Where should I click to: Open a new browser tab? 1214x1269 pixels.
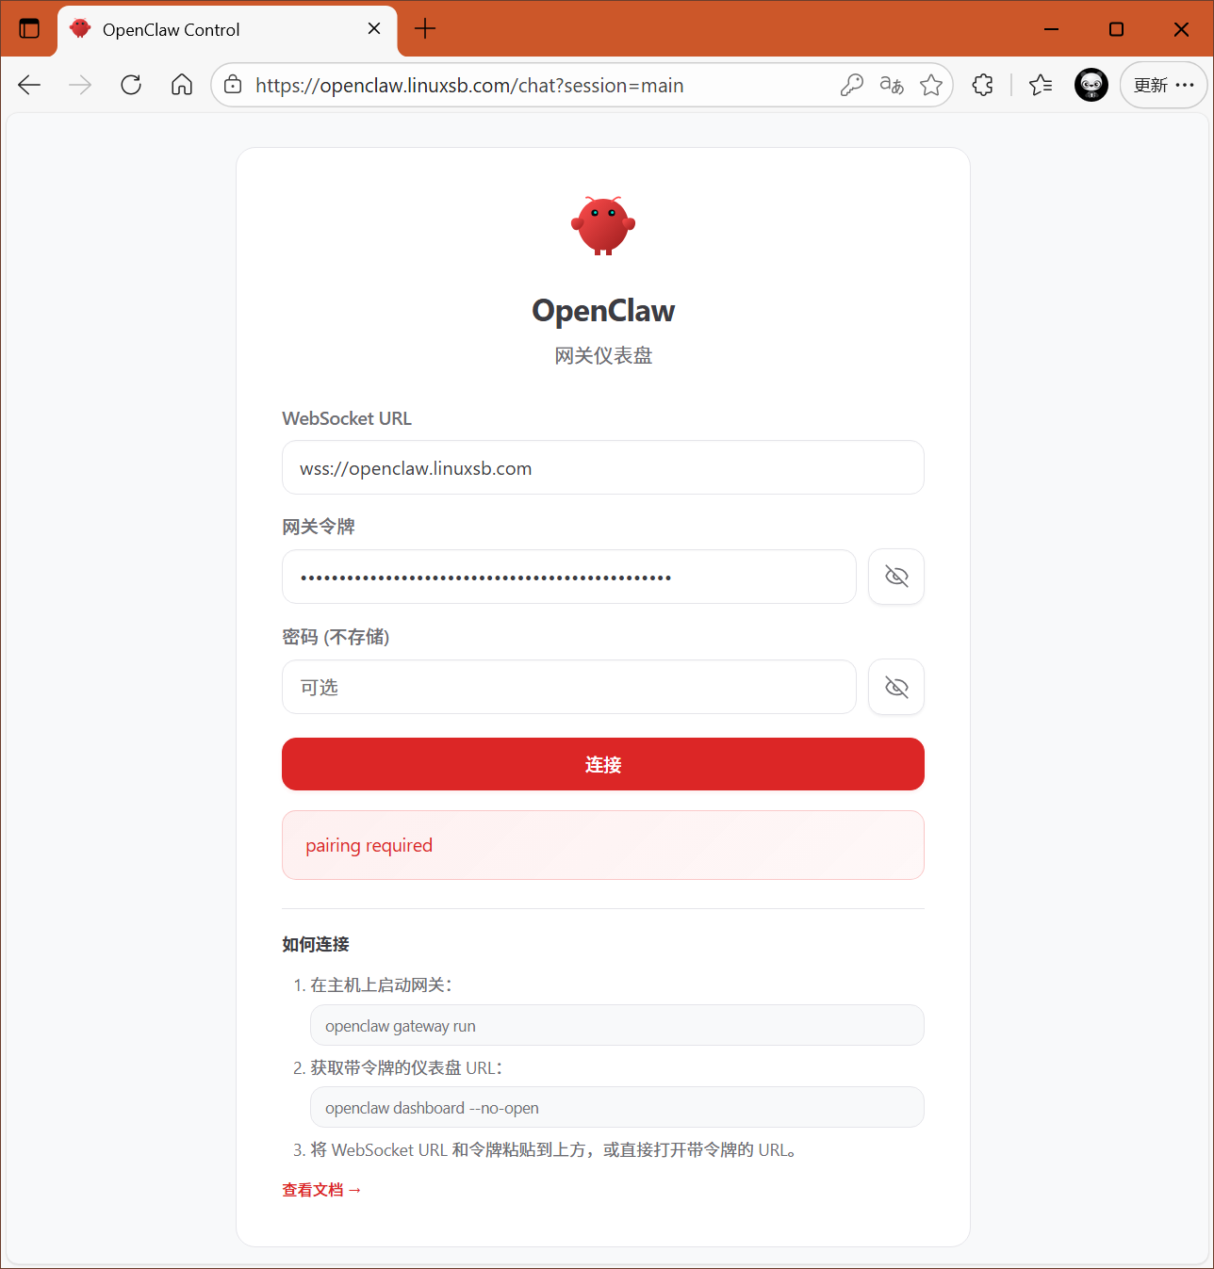tap(425, 29)
